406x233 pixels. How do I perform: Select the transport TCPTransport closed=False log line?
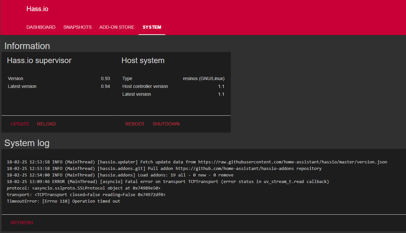coord(86,194)
